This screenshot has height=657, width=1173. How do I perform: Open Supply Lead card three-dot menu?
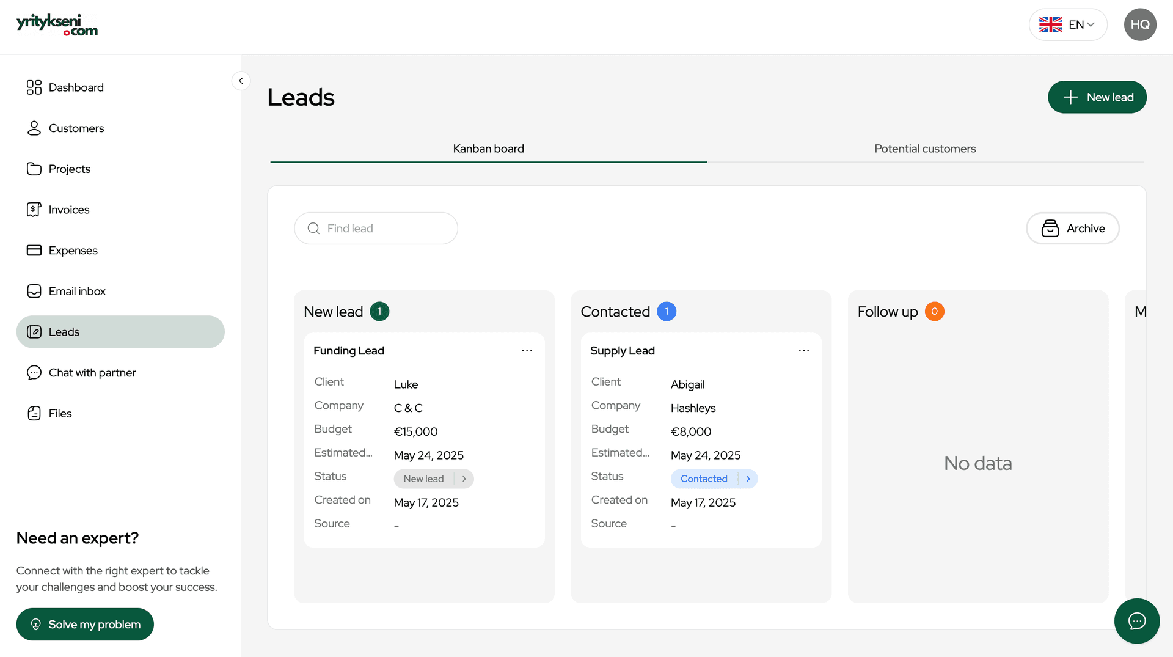803,351
